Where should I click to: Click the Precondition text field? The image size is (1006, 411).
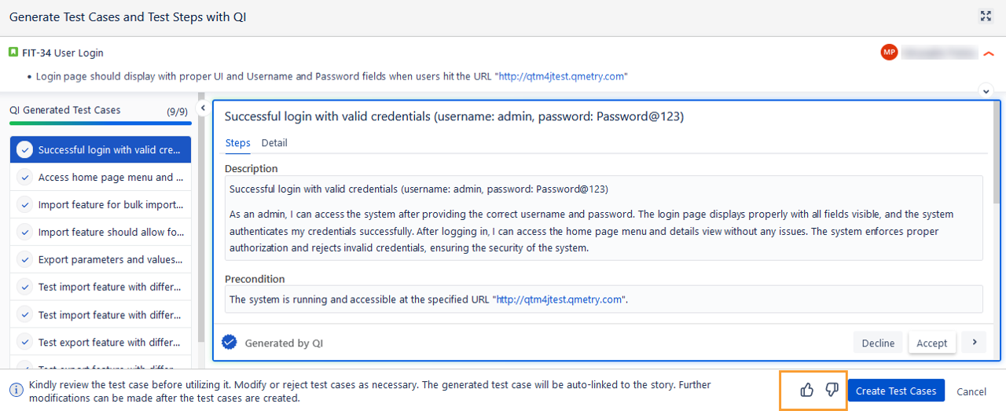click(x=604, y=299)
